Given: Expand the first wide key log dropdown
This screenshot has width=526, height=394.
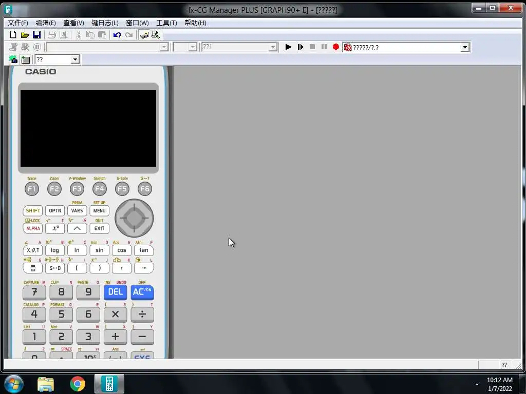Looking at the screenshot, I should 164,47.
